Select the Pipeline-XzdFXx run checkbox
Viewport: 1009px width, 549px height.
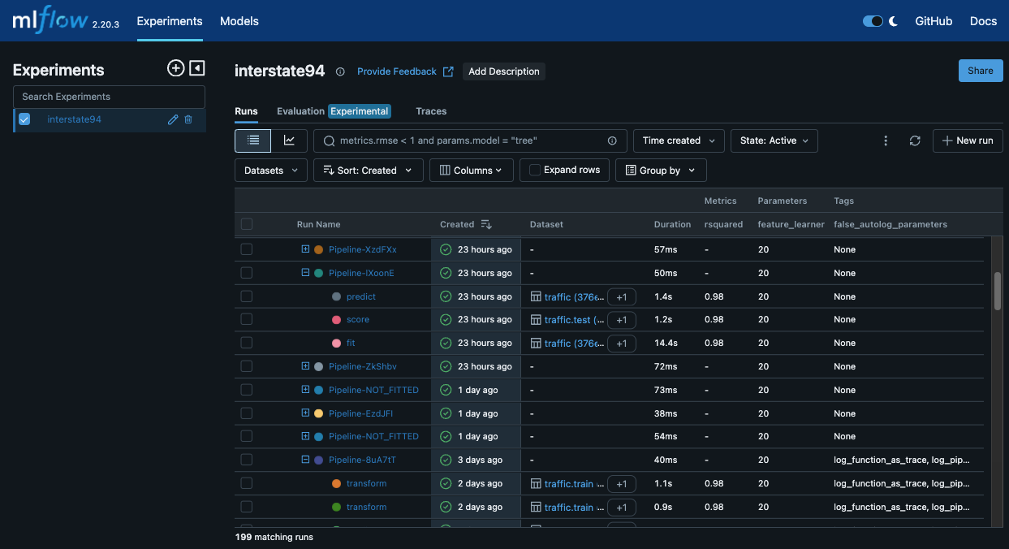click(x=247, y=249)
